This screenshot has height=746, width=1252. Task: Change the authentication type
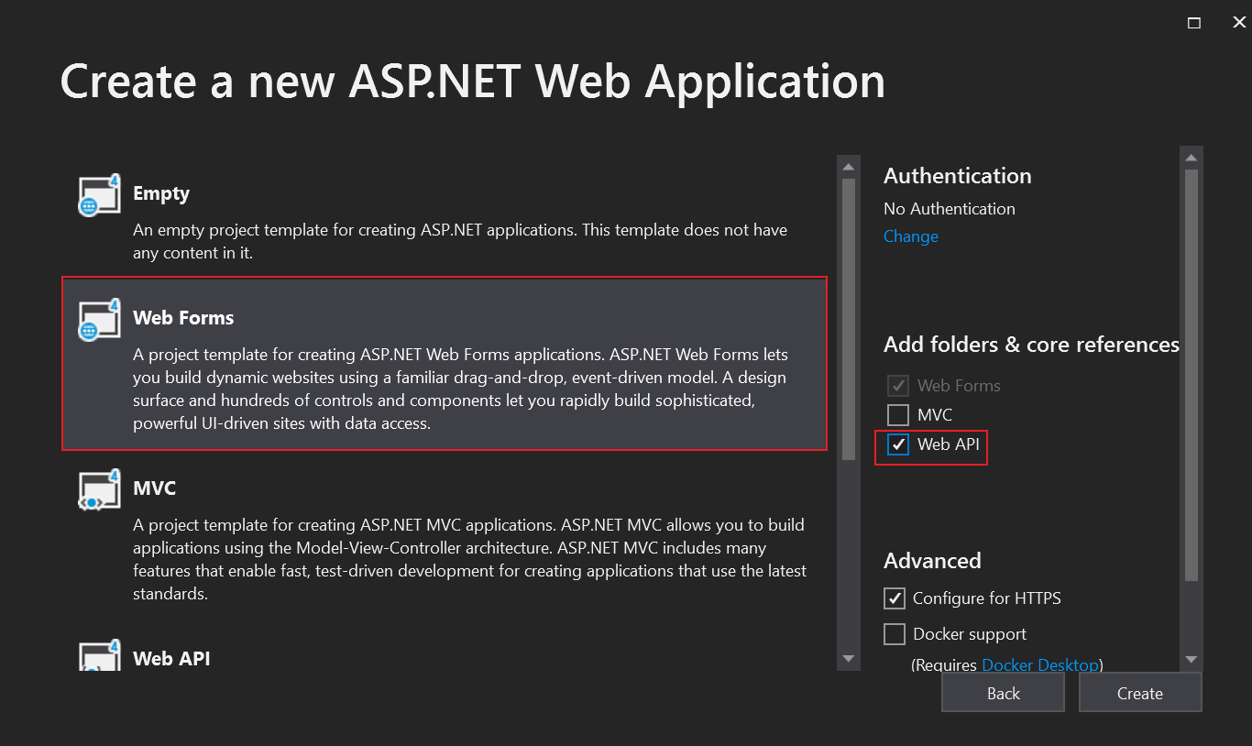(x=910, y=236)
